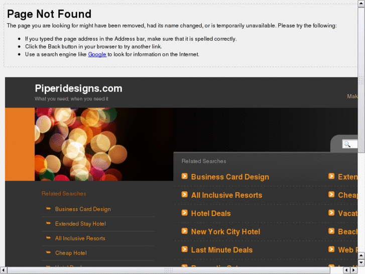Open Cheap Hotel in left sidebar
This screenshot has width=365, height=274.
point(71,253)
